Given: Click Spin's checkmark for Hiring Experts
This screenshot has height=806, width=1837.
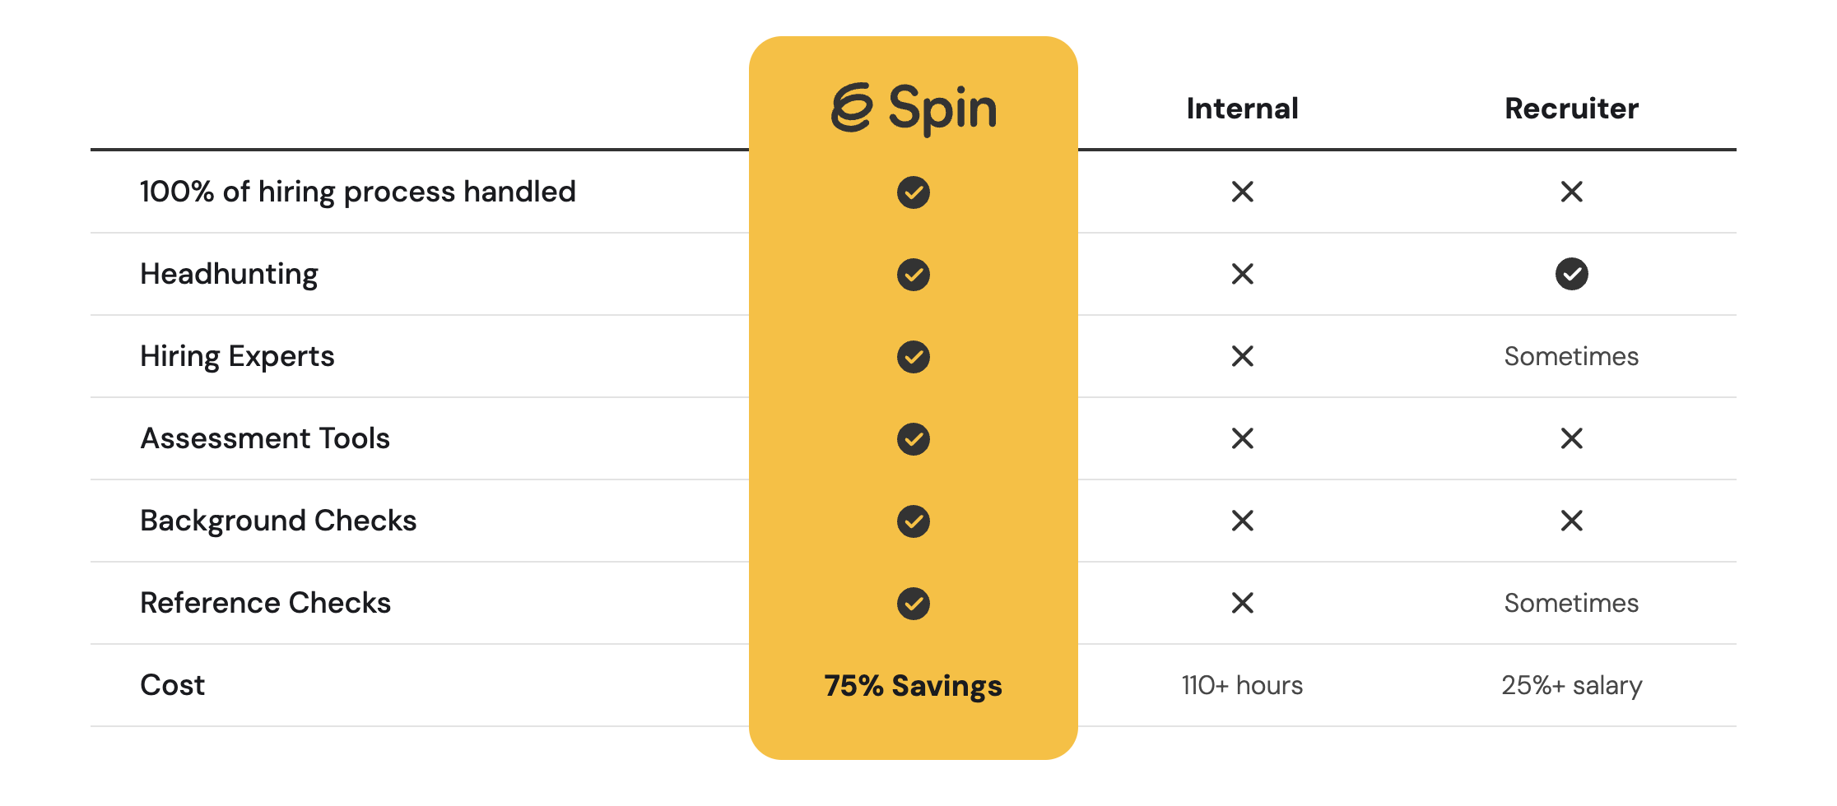Looking at the screenshot, I should coord(913,356).
